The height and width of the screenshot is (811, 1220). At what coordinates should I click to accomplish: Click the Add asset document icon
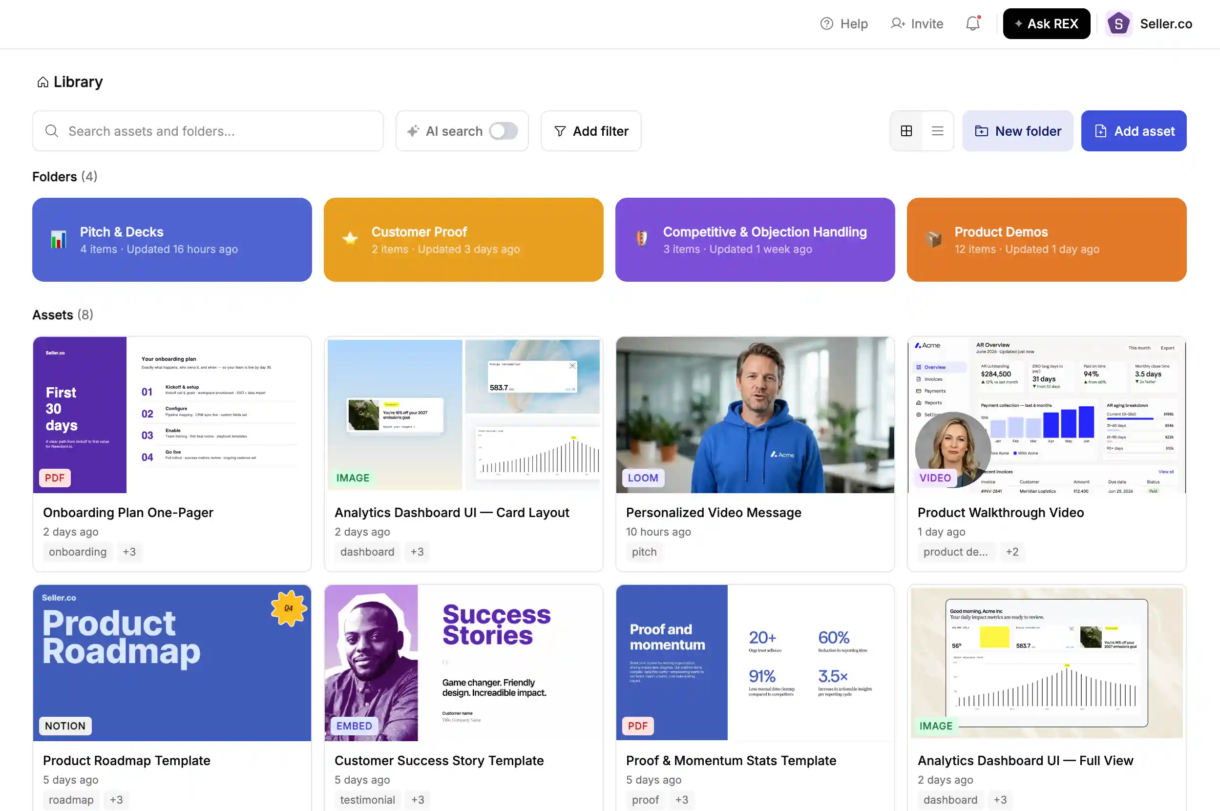[x=1100, y=131]
